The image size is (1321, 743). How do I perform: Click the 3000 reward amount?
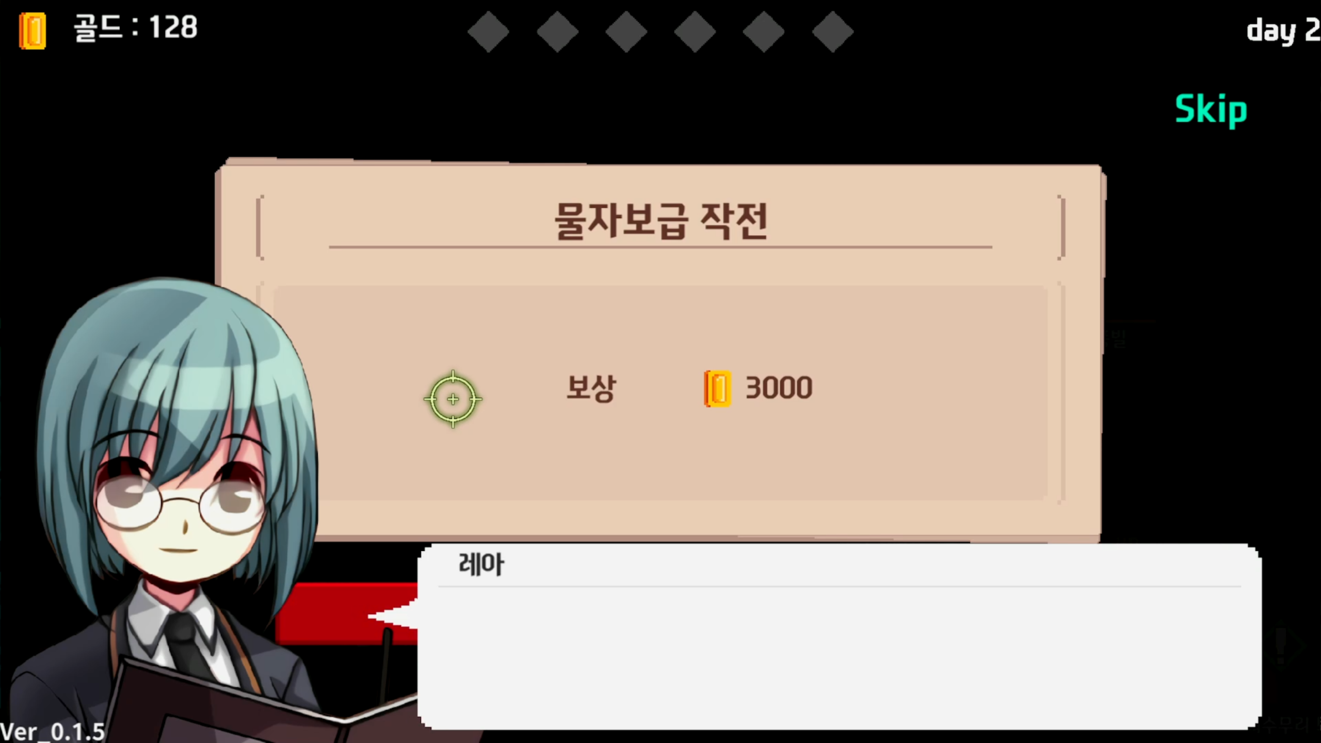pyautogui.click(x=779, y=388)
